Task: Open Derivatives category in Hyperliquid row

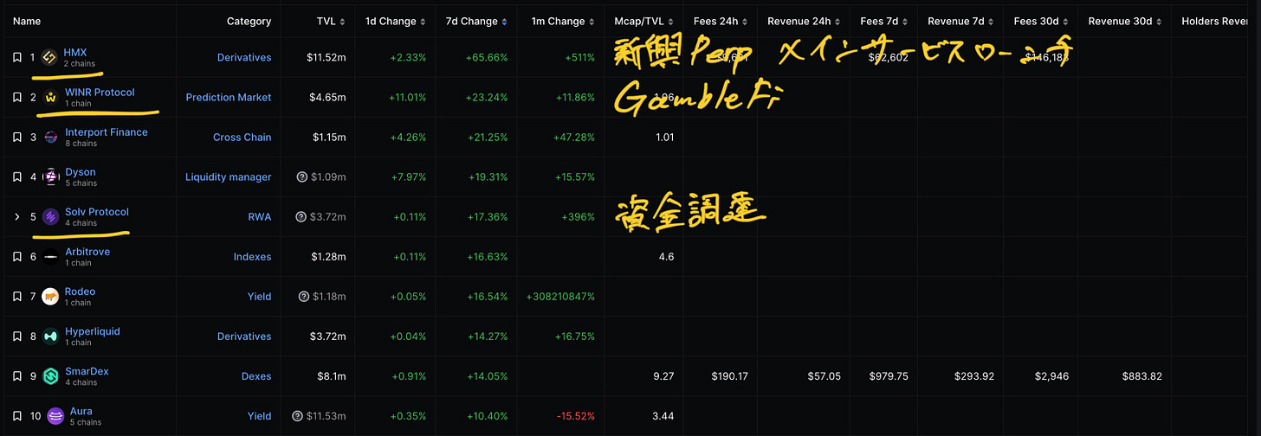Action: pyautogui.click(x=244, y=337)
